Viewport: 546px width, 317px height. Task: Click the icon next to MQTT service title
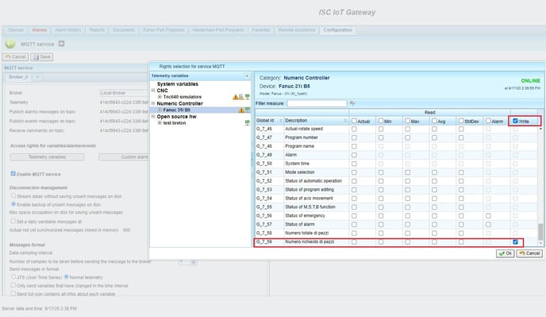[61, 44]
